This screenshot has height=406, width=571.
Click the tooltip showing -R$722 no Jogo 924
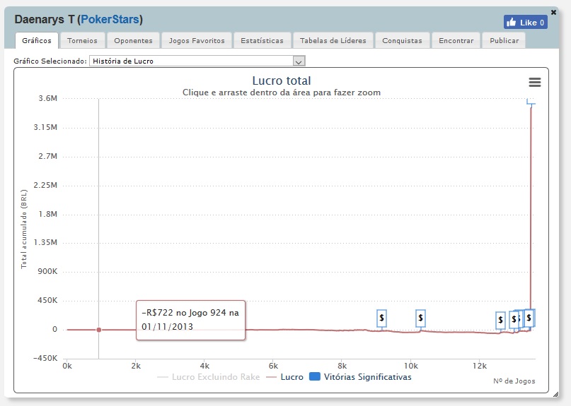point(190,320)
